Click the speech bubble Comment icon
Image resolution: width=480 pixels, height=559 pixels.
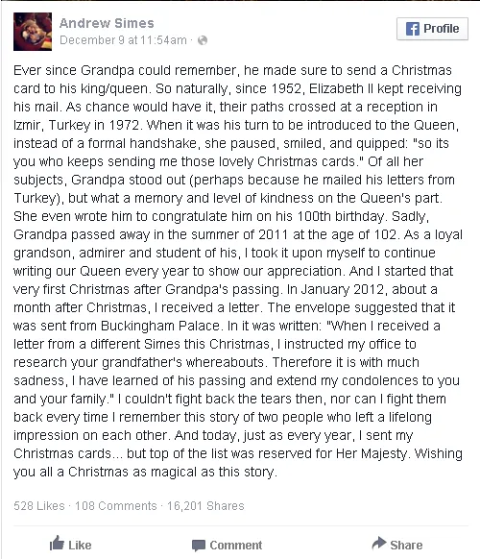(x=199, y=546)
